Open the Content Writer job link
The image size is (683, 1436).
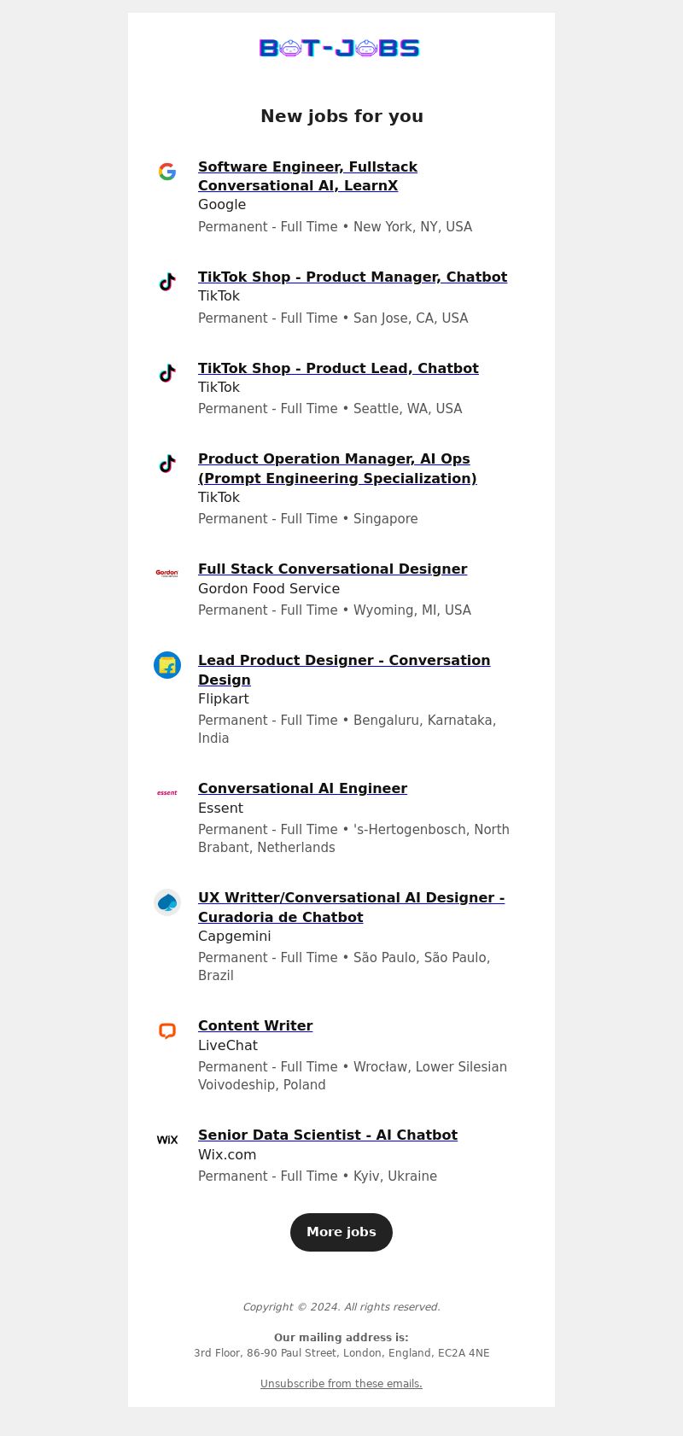pos(255,1025)
